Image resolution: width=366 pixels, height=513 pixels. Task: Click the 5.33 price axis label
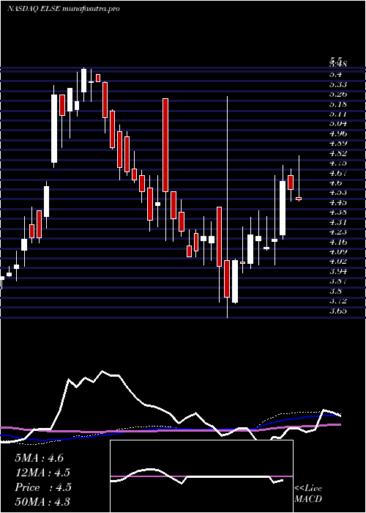click(x=338, y=84)
